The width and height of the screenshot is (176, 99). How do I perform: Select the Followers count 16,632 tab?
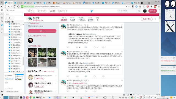click(x=81, y=19)
